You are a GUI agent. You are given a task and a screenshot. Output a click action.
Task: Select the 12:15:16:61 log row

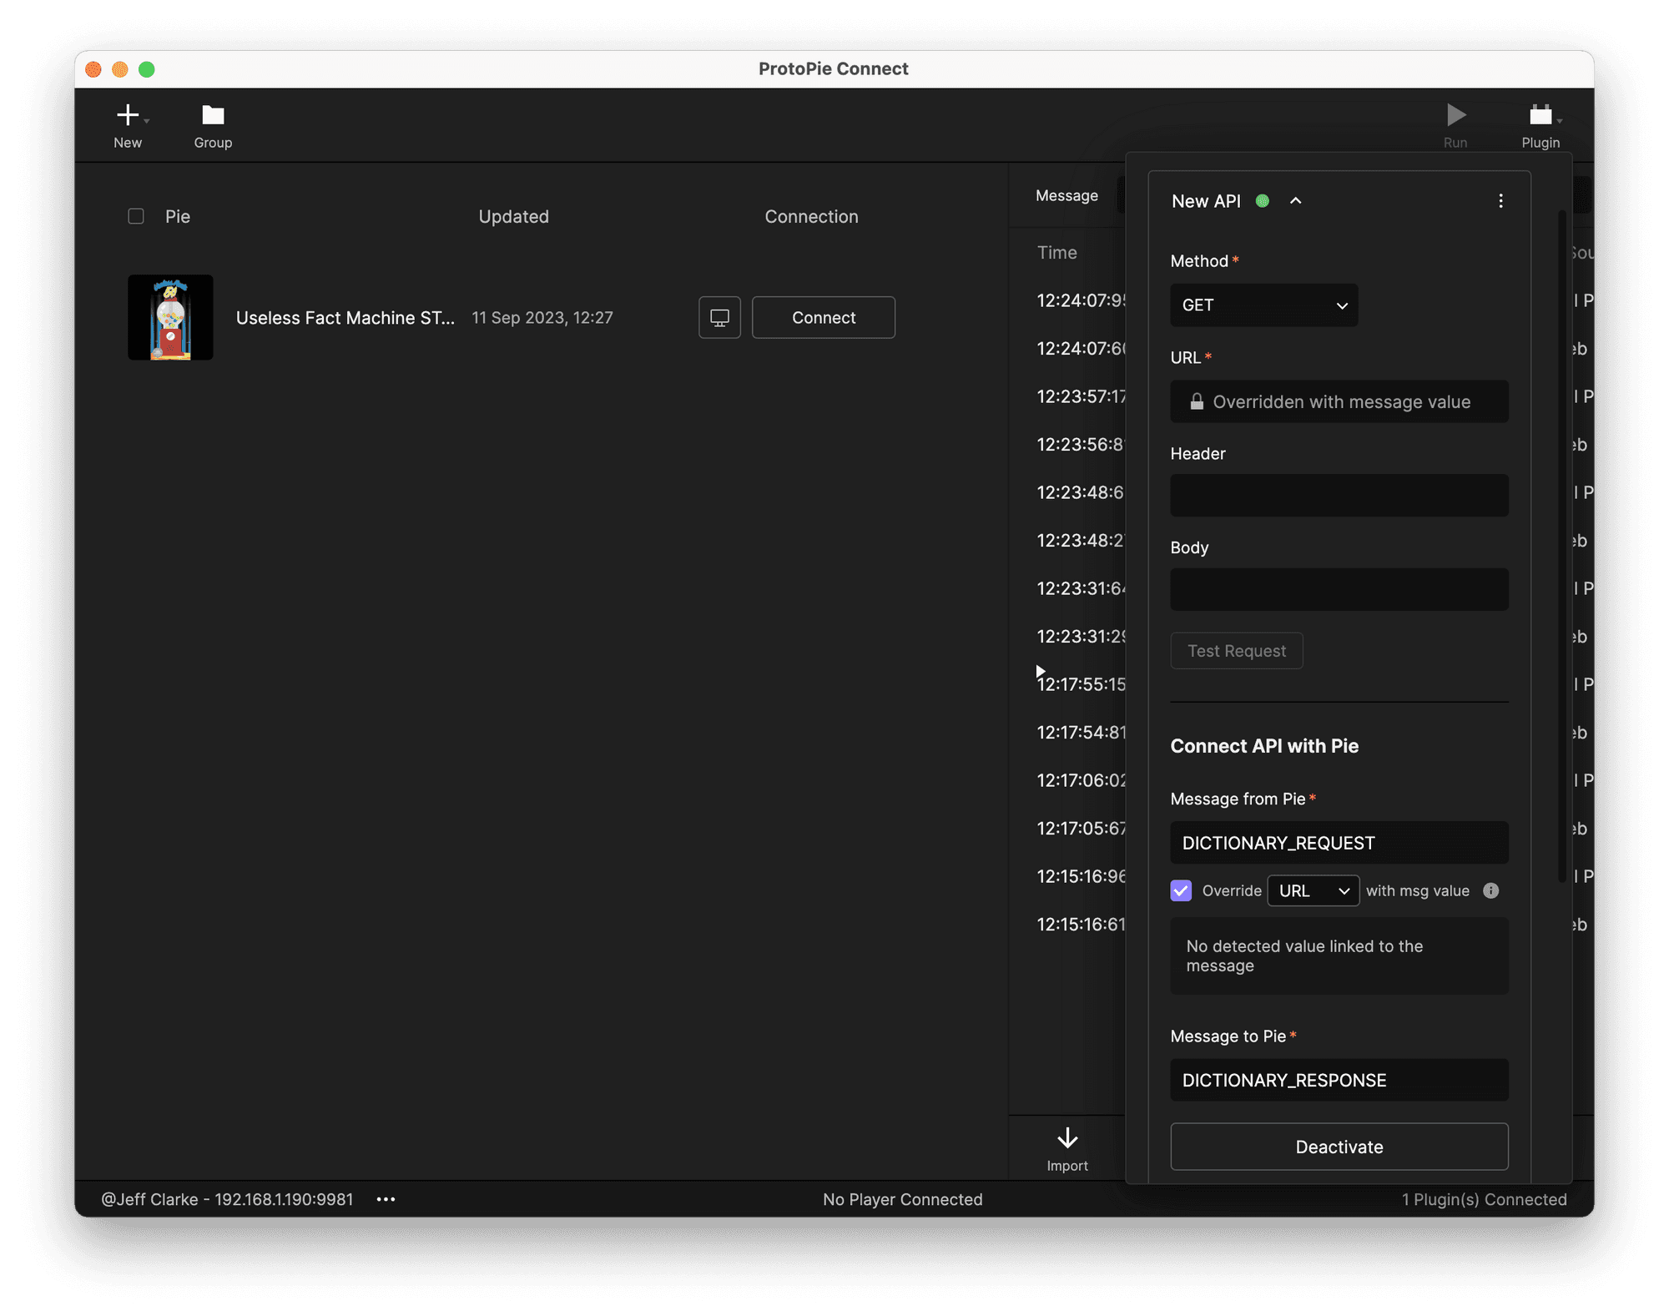point(1081,925)
